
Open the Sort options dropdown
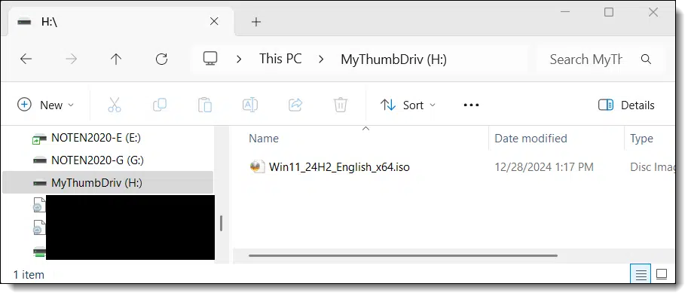(x=408, y=105)
